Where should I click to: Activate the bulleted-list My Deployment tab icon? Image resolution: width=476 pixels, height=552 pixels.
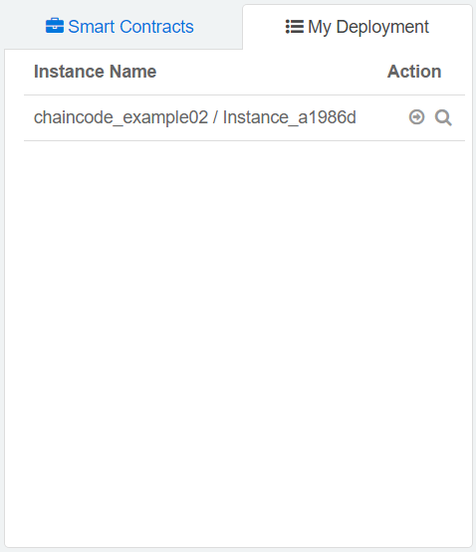[x=295, y=27]
